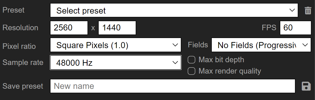Expand the Pixel ratio dropdown

point(116,45)
